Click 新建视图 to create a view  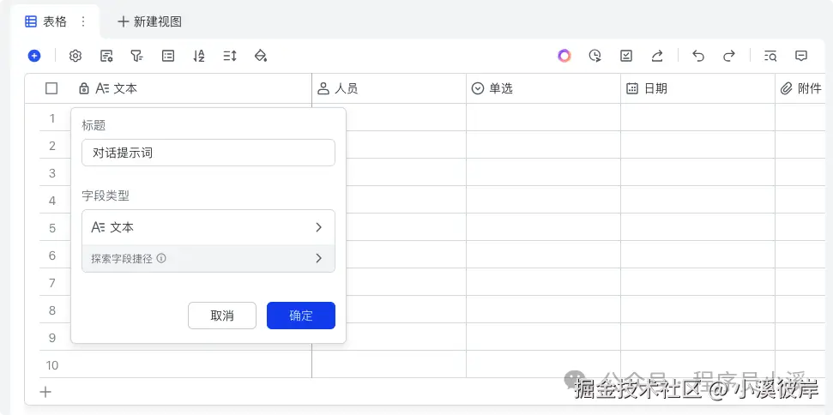click(x=150, y=21)
